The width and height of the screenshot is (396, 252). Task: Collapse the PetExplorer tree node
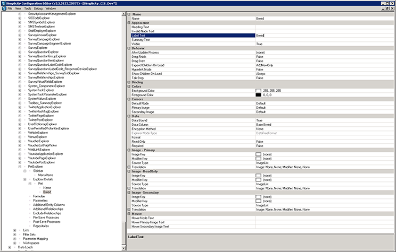20,167
